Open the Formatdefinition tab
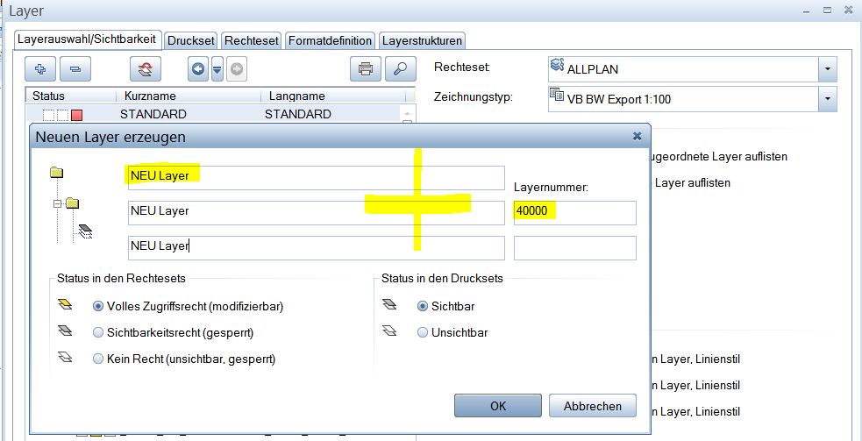Viewport: 862px width, 441px height. [x=331, y=40]
